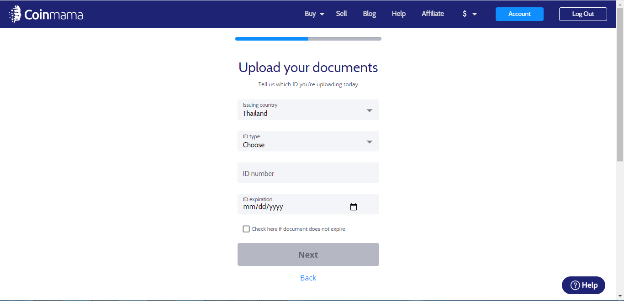
Task: Check the document does not expire box
Action: click(x=246, y=229)
